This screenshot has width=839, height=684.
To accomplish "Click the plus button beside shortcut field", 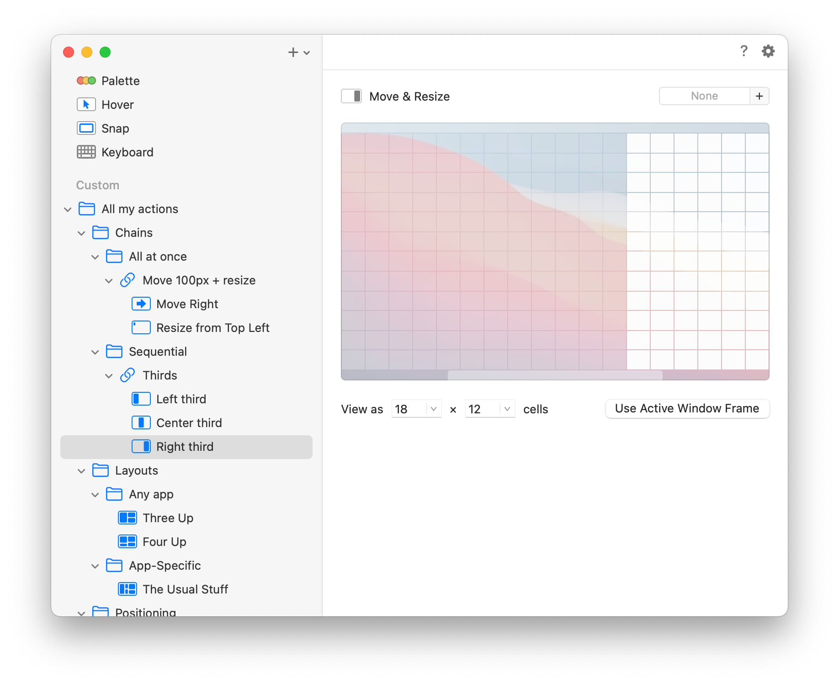I will tap(759, 96).
